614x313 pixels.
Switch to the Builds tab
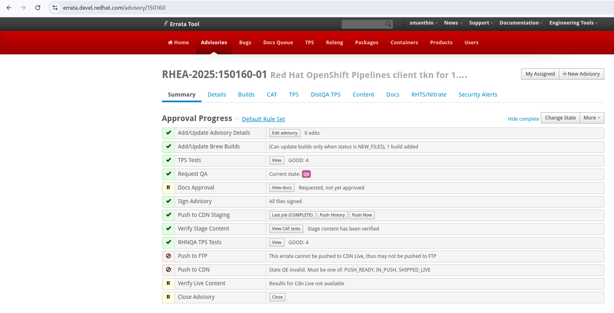point(246,95)
